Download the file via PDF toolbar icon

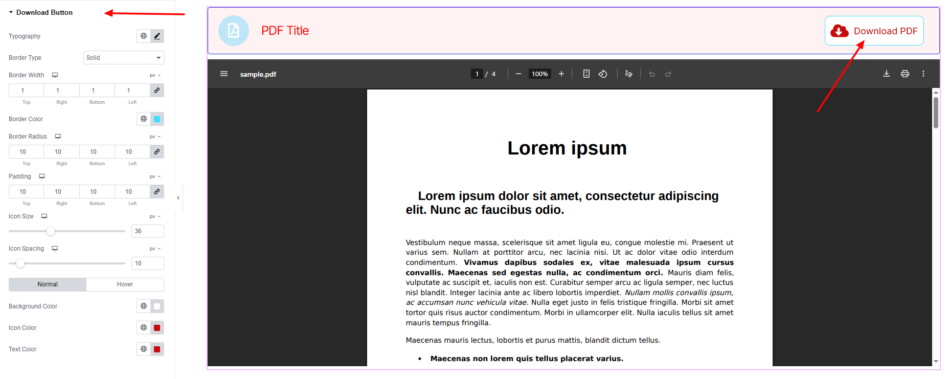[886, 74]
